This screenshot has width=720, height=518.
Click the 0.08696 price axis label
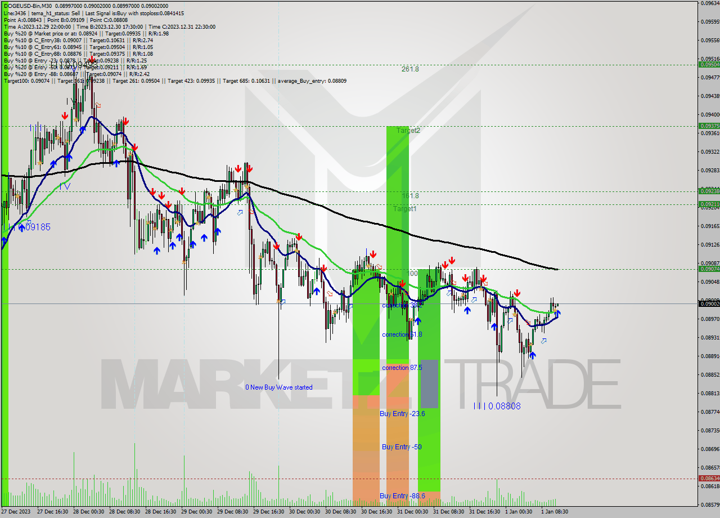tap(710, 449)
